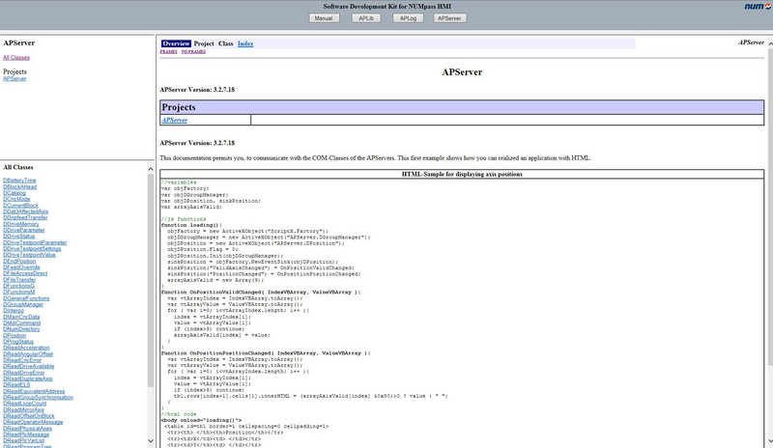Viewport: 773px width, 448px height.
Task: Open the DGroupManager class link
Action: click(x=23, y=303)
